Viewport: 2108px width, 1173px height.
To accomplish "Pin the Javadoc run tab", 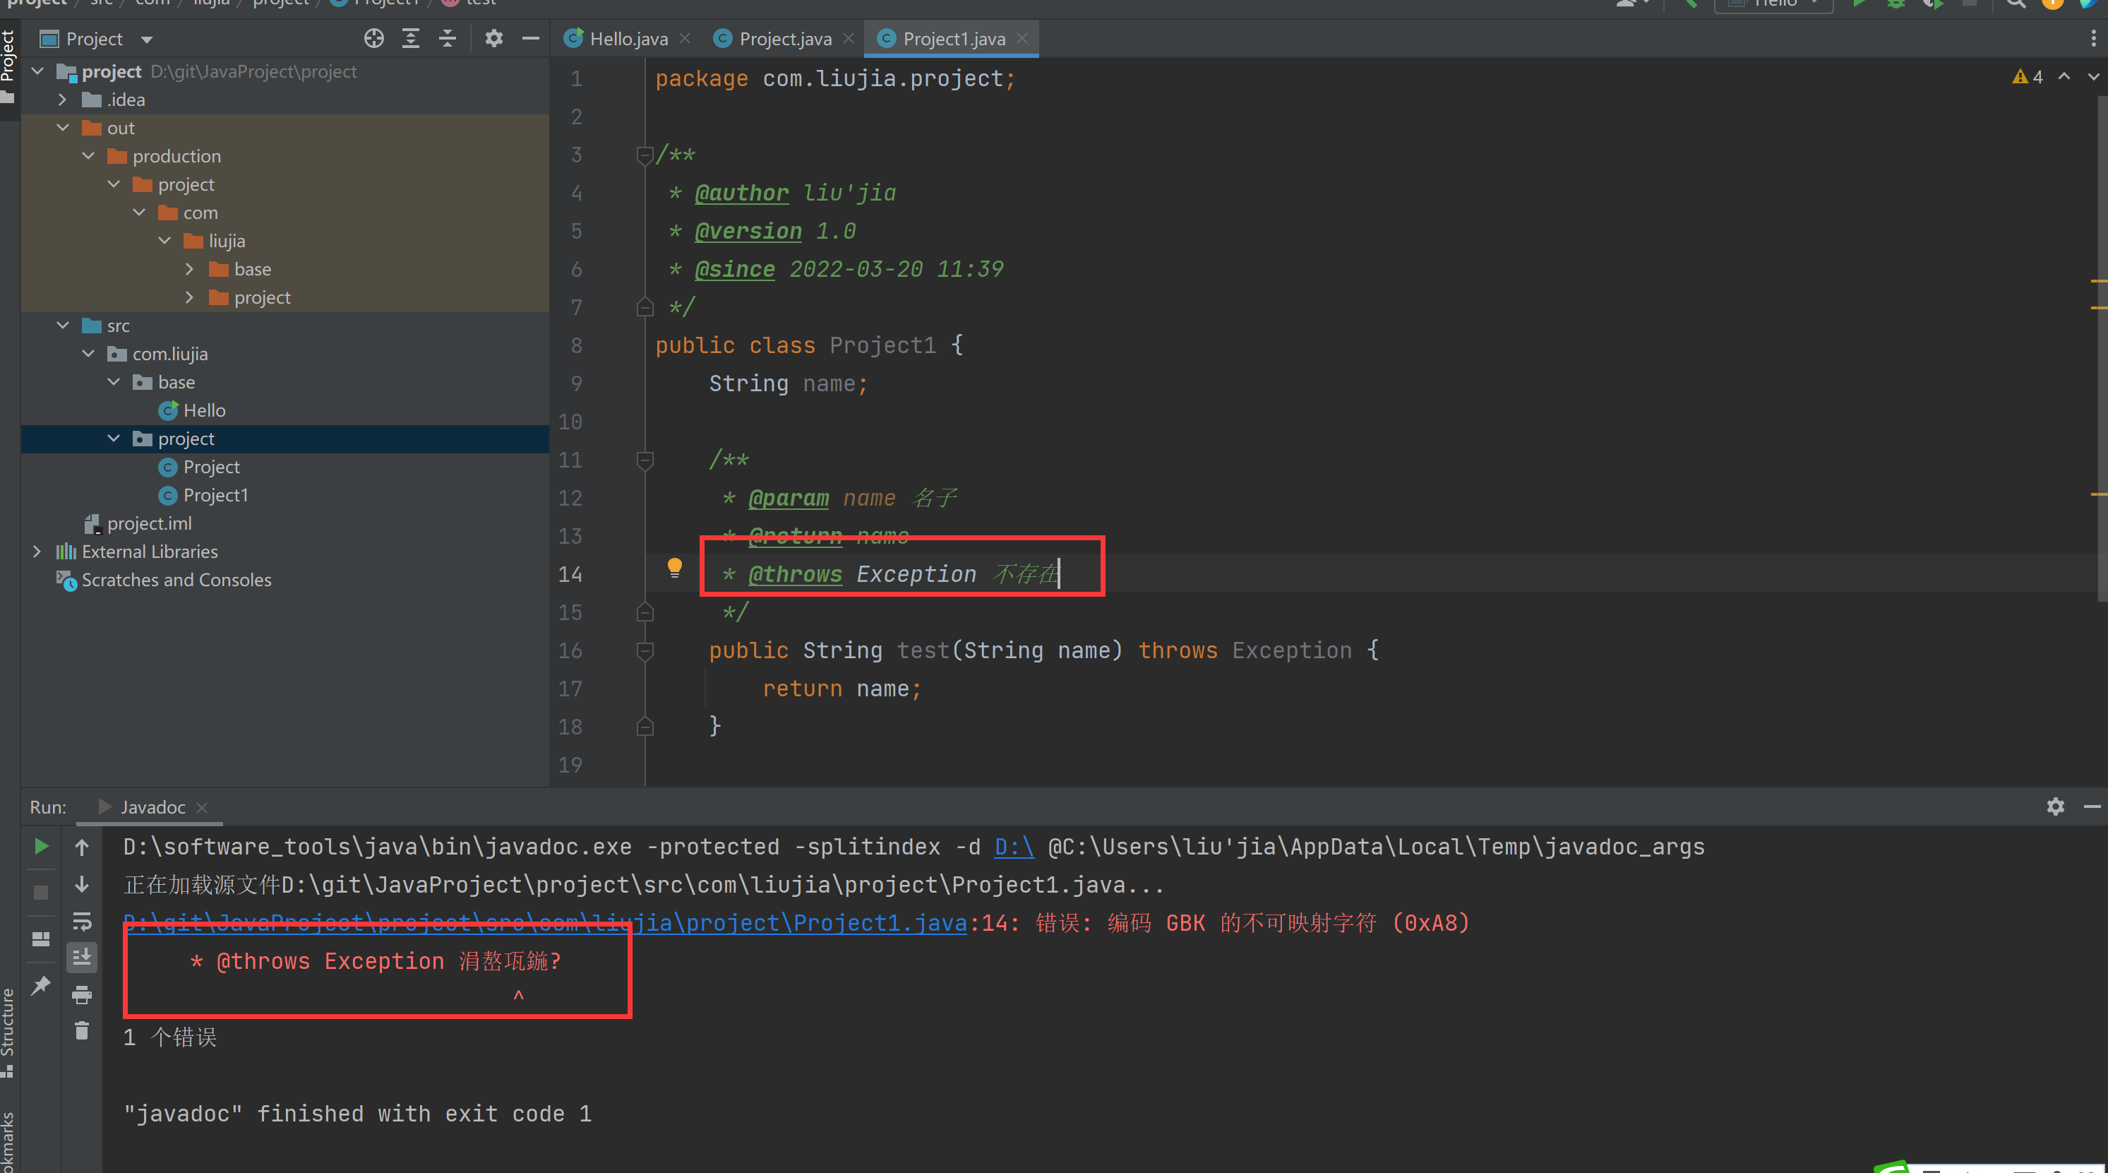I will click(41, 984).
